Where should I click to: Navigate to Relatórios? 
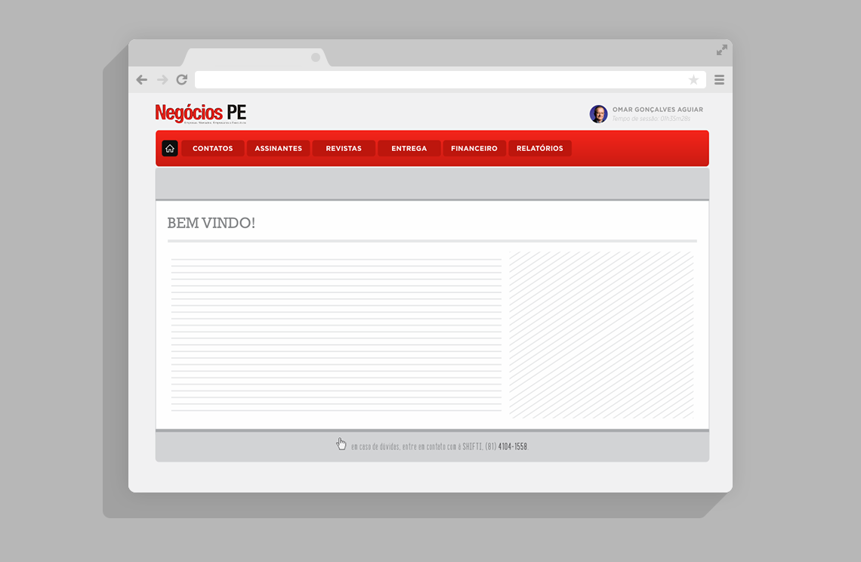(539, 149)
